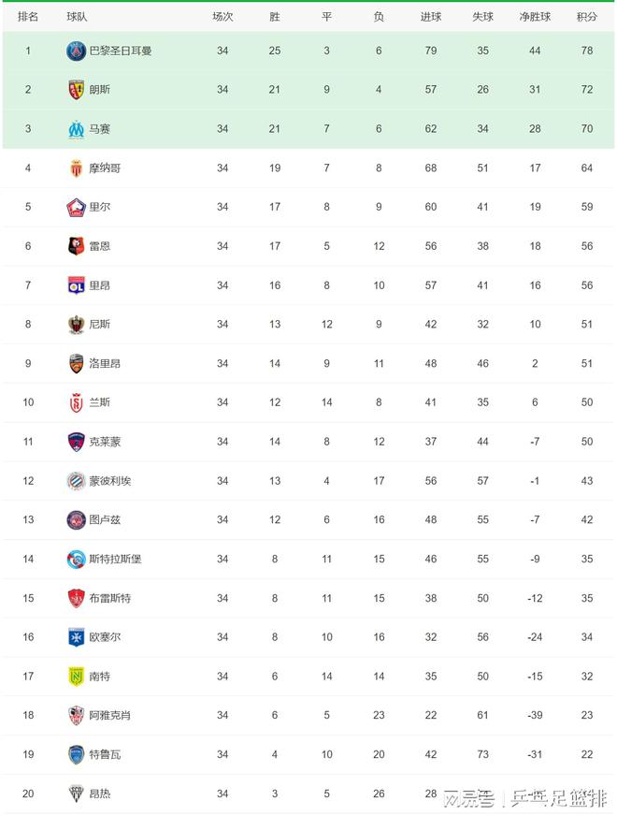Click the Lorient team crest
The width and height of the screenshot is (617, 816).
[x=76, y=363]
